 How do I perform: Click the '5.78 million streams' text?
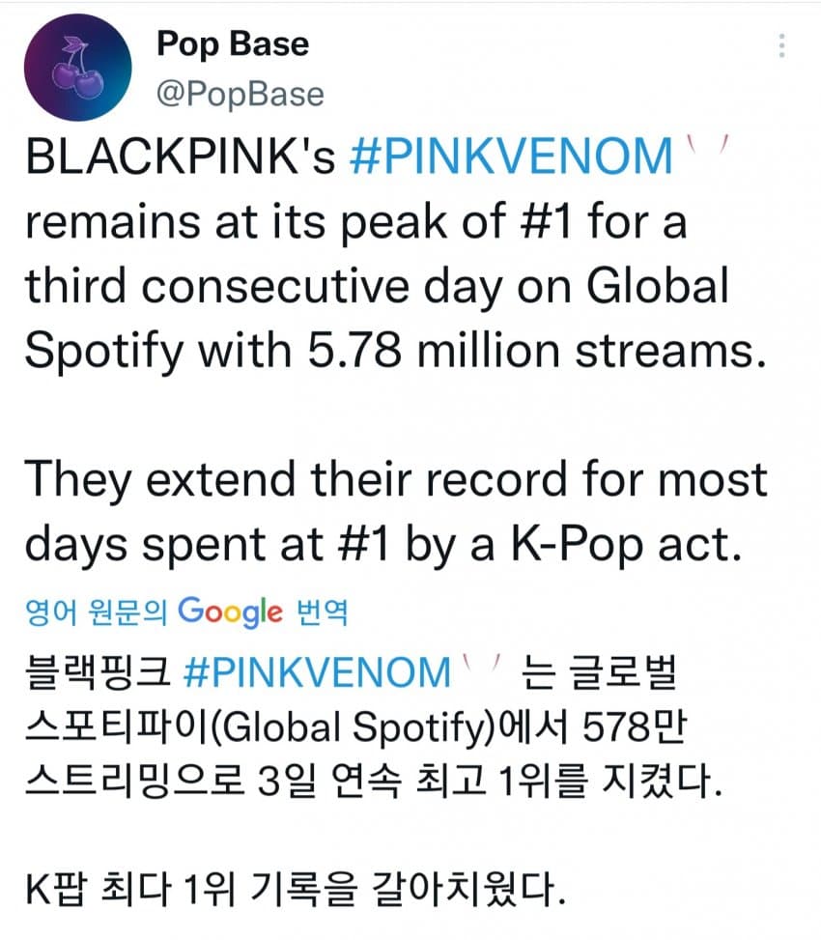(x=537, y=350)
